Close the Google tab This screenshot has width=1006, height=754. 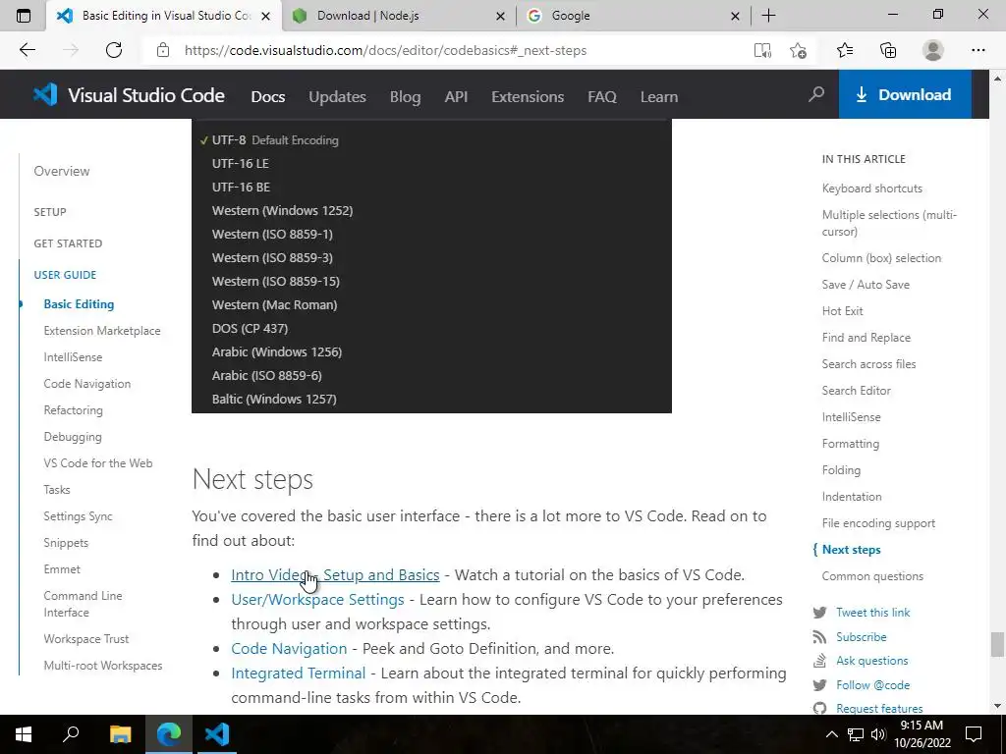tap(735, 16)
